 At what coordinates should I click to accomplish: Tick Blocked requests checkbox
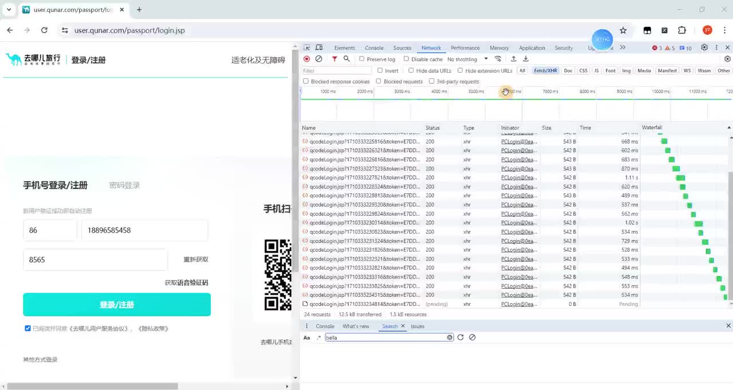[379, 81]
